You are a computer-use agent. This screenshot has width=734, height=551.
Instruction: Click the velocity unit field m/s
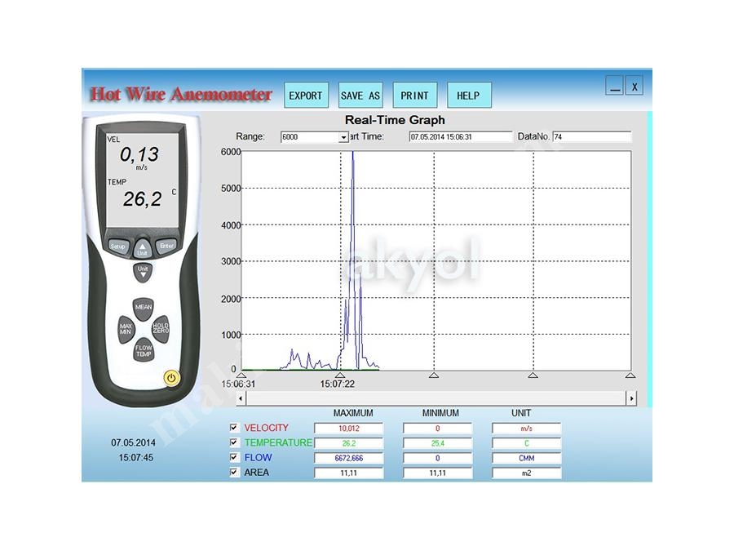pyautogui.click(x=527, y=429)
